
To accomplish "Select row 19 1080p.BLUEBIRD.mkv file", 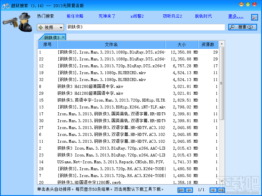I will [x=128, y=73].
